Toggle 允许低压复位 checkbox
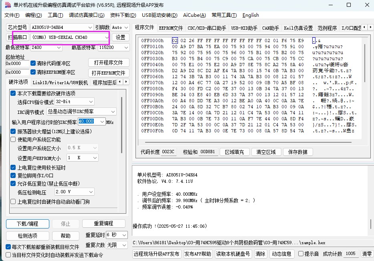This screenshot has width=374, height=261. [x=13, y=184]
